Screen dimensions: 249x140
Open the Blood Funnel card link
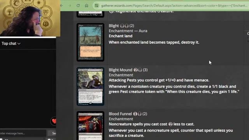coord(120,114)
